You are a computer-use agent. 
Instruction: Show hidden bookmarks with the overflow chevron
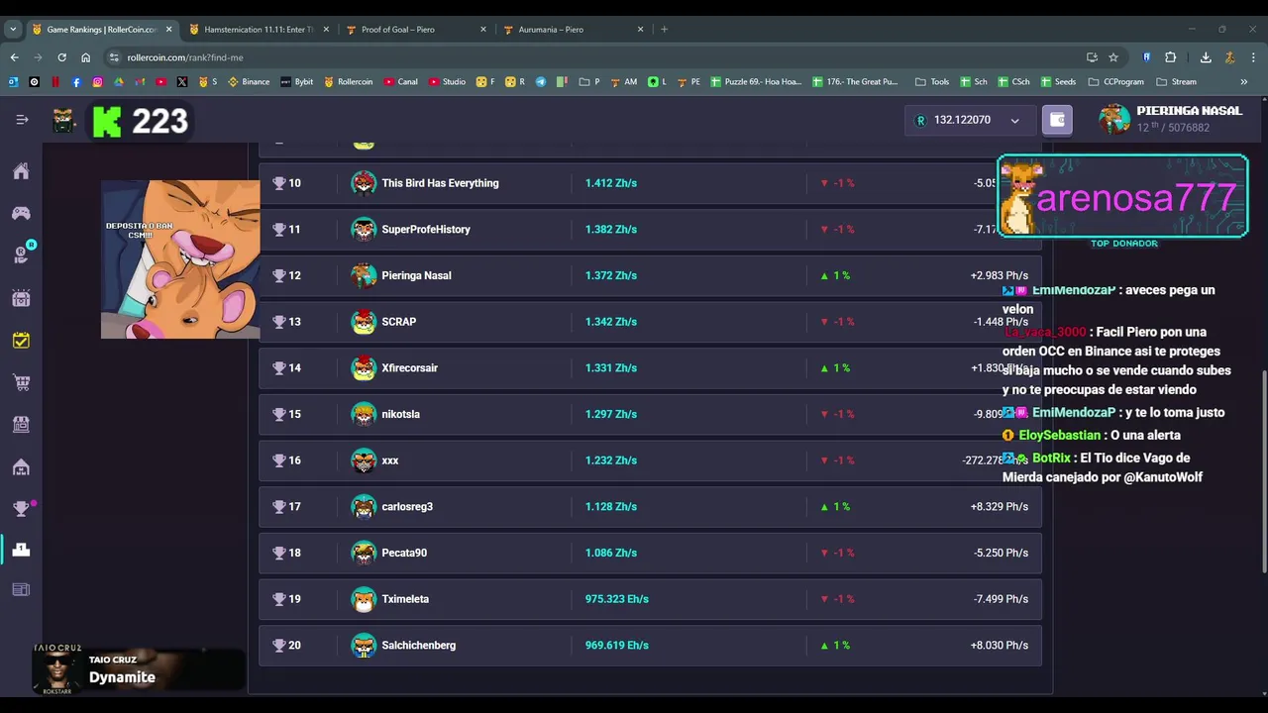point(1243,82)
